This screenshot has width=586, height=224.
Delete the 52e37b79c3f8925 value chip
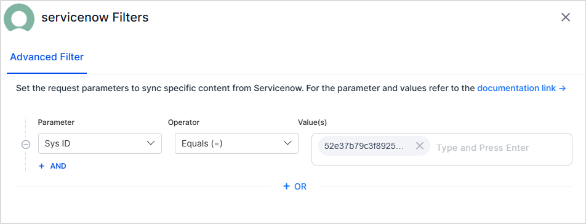click(420, 146)
